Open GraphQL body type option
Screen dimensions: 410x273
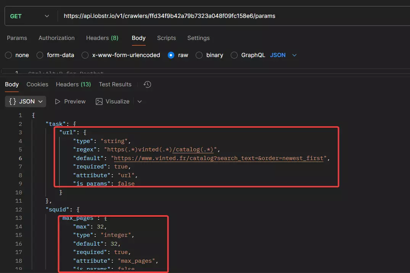click(x=233, y=55)
